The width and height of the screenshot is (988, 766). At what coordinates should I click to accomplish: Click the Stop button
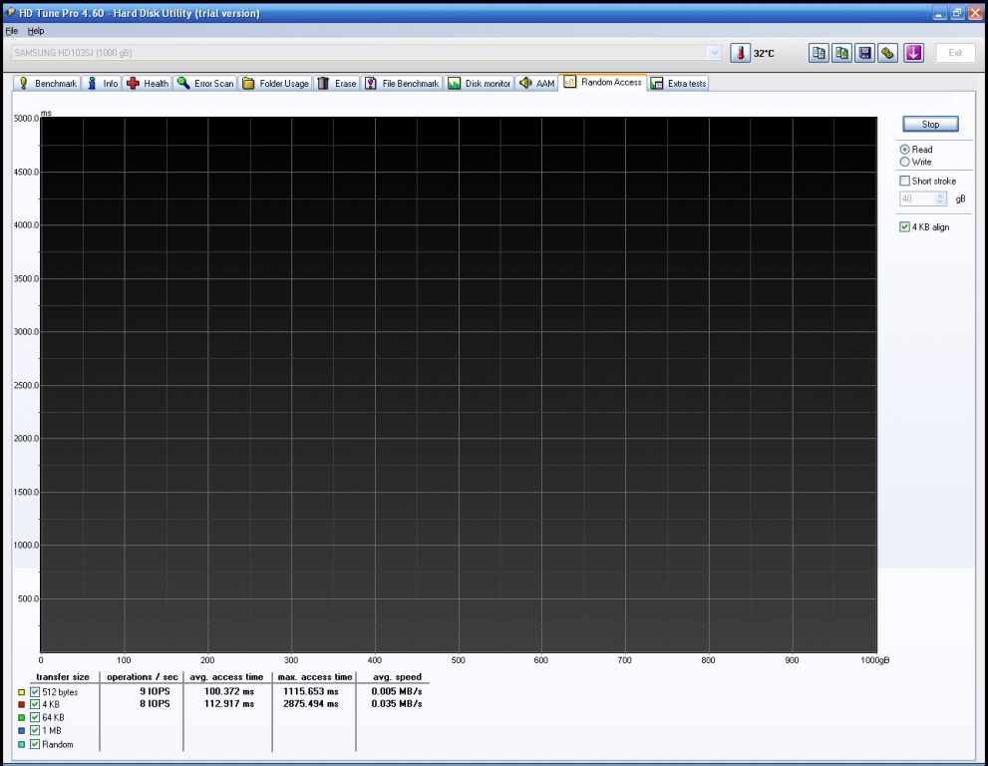click(930, 125)
